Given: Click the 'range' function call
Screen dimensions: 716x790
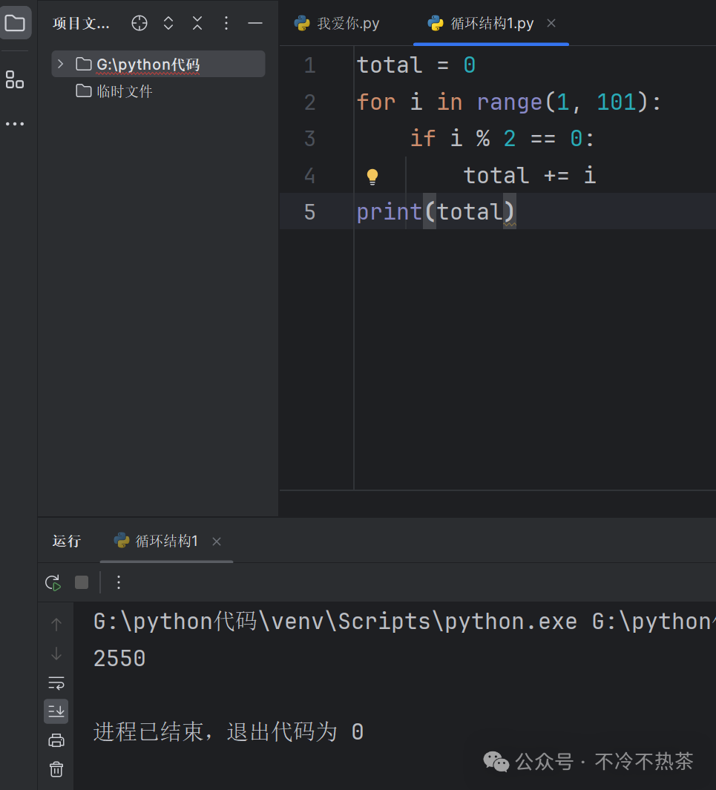Looking at the screenshot, I should [509, 102].
